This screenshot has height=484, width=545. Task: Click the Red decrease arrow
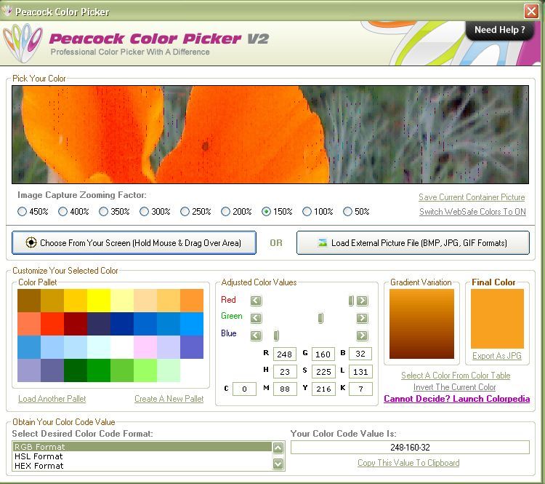coord(256,301)
